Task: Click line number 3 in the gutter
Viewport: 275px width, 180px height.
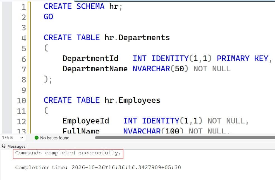Action: point(24,28)
